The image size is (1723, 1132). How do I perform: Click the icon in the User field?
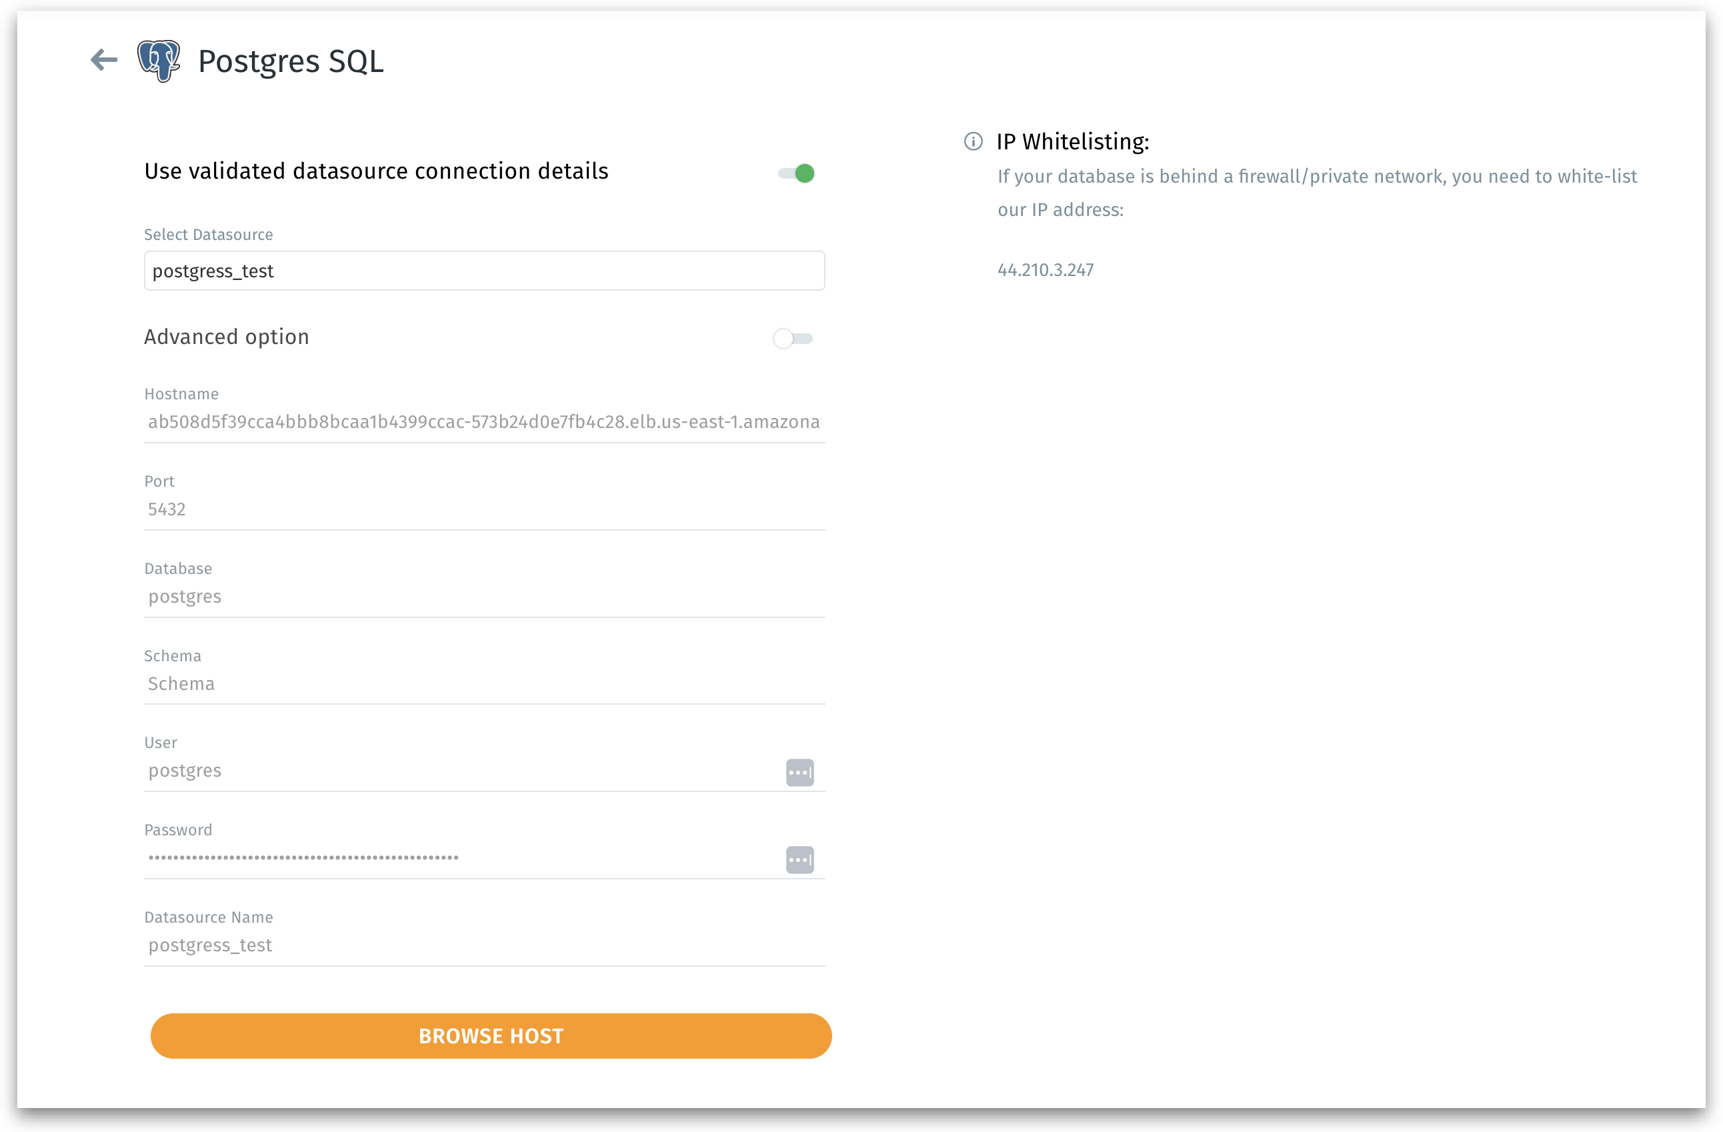(799, 771)
